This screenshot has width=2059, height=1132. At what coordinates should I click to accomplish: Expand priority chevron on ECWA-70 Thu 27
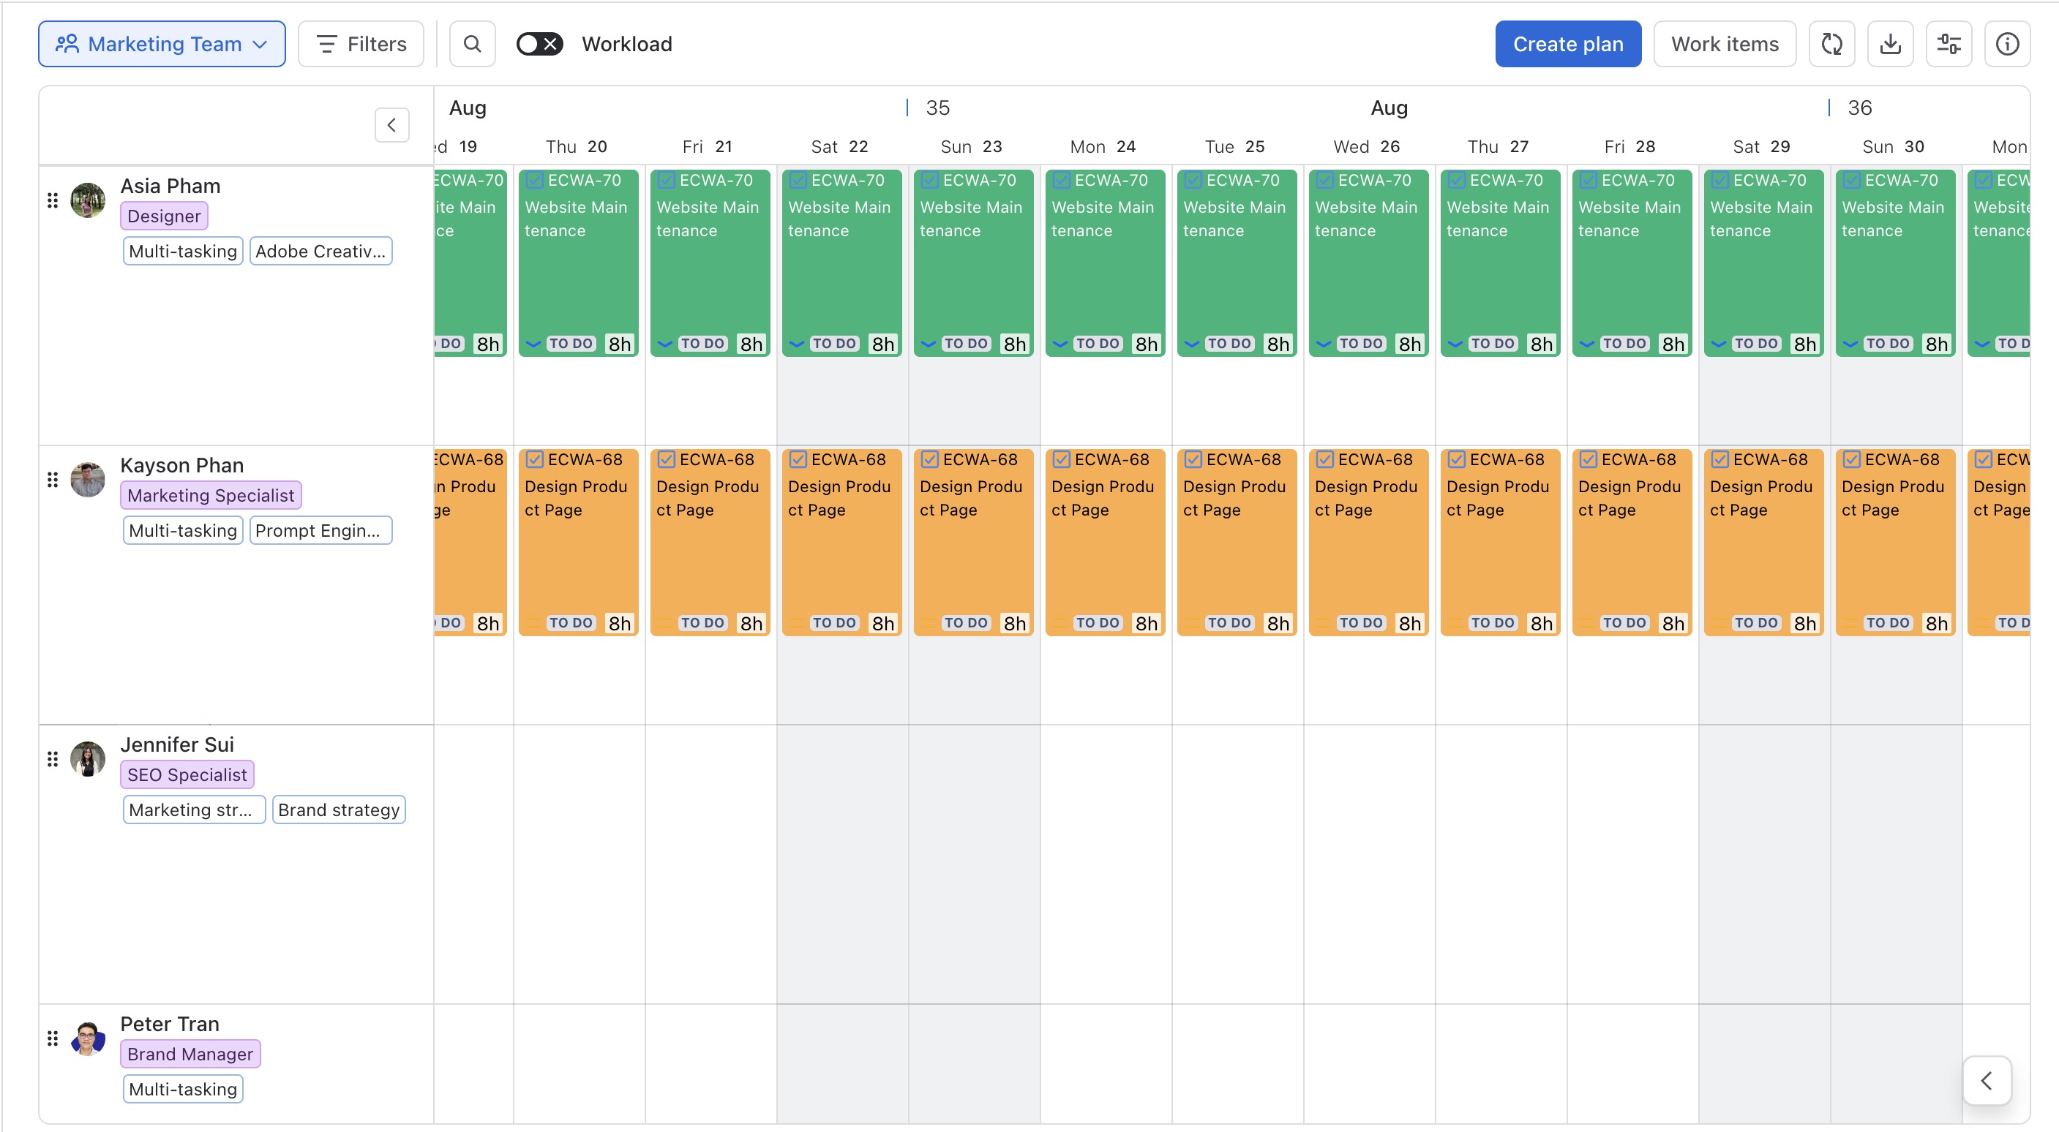[1455, 344]
